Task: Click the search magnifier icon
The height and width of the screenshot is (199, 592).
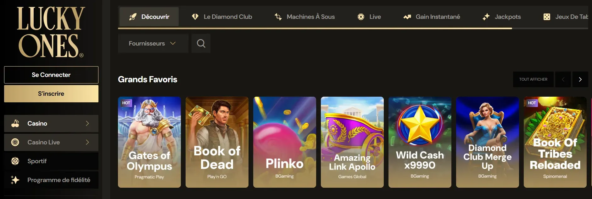Action: tap(201, 43)
